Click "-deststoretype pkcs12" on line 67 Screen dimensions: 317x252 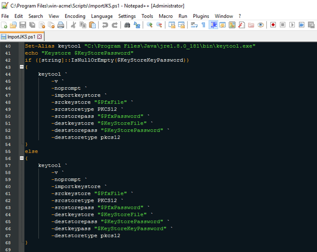click(86, 235)
